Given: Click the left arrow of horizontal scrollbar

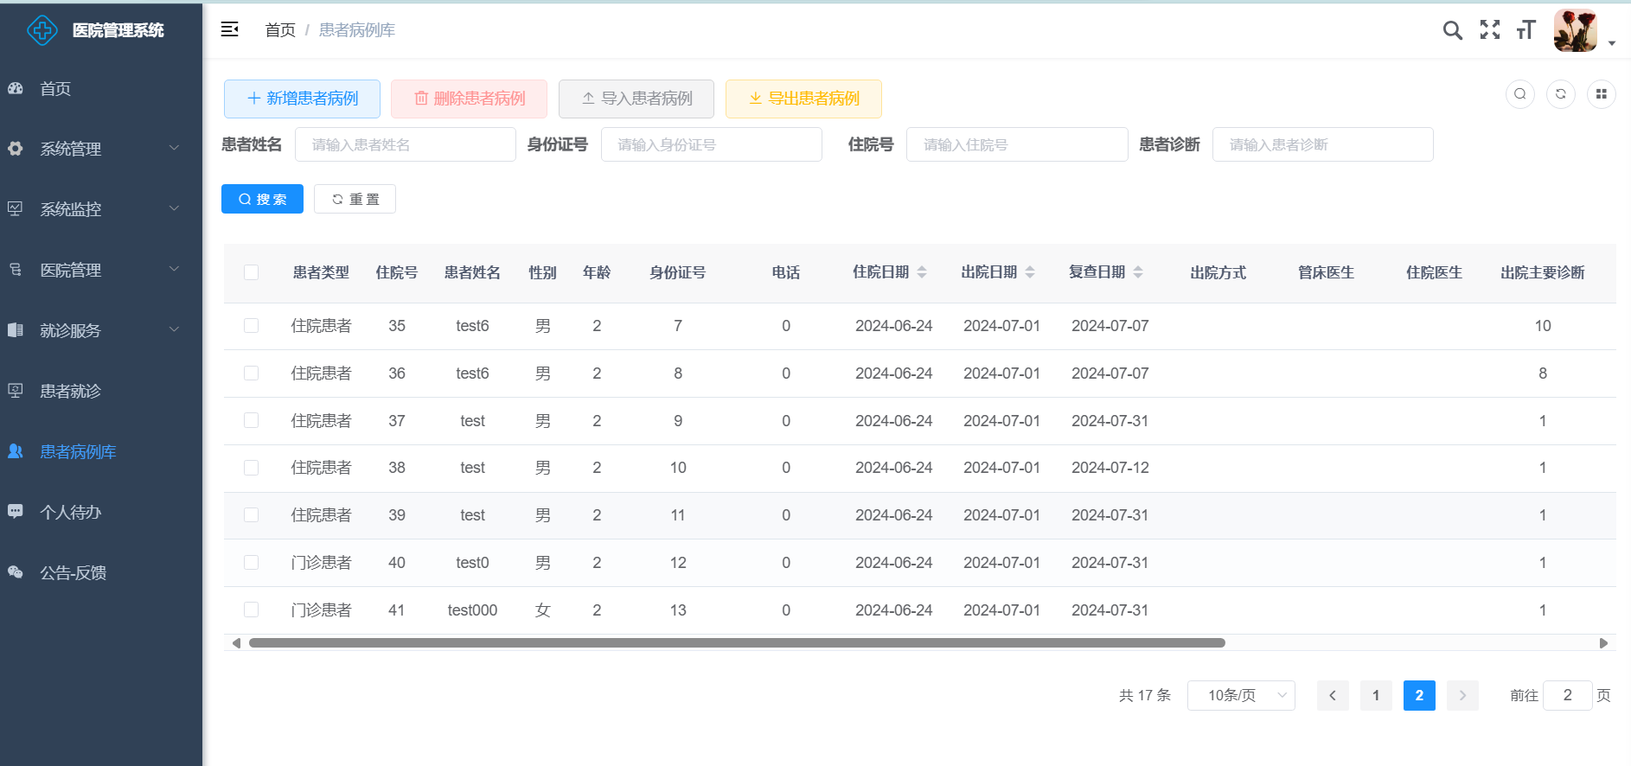Looking at the screenshot, I should tap(236, 643).
